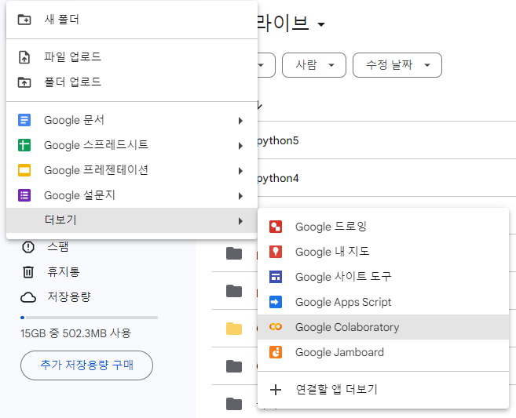Image resolution: width=516 pixels, height=418 pixels.
Task: Click the storage usage progress bar
Action: coord(89,318)
